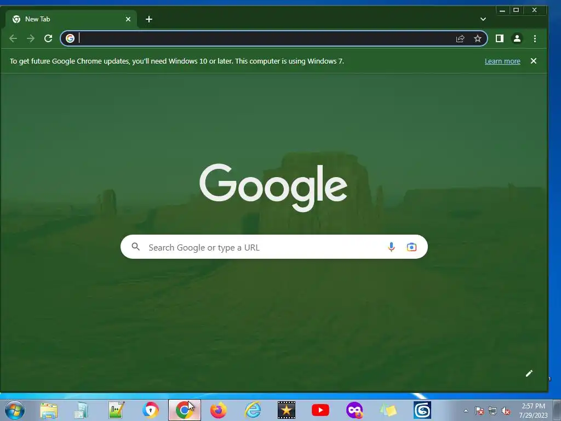Open the share this page icon
Image resolution: width=561 pixels, height=421 pixels.
460,39
